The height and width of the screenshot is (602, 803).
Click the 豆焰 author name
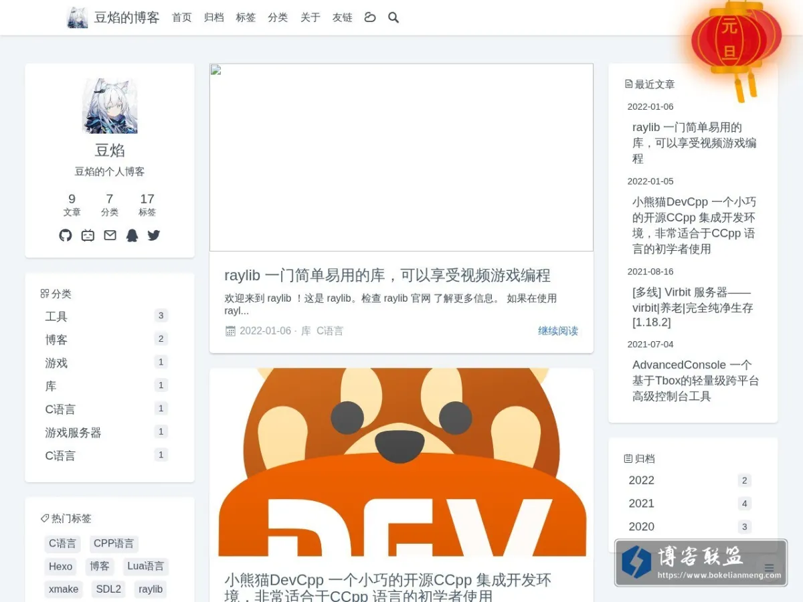pyautogui.click(x=110, y=150)
